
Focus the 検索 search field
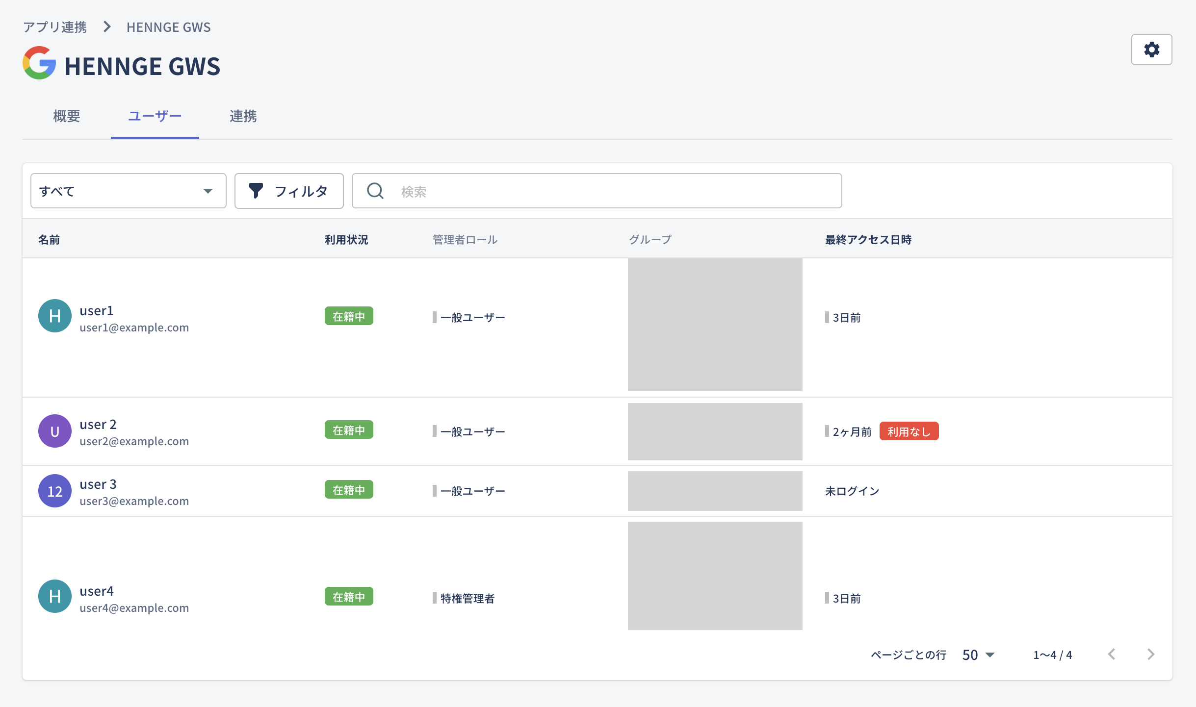(597, 191)
